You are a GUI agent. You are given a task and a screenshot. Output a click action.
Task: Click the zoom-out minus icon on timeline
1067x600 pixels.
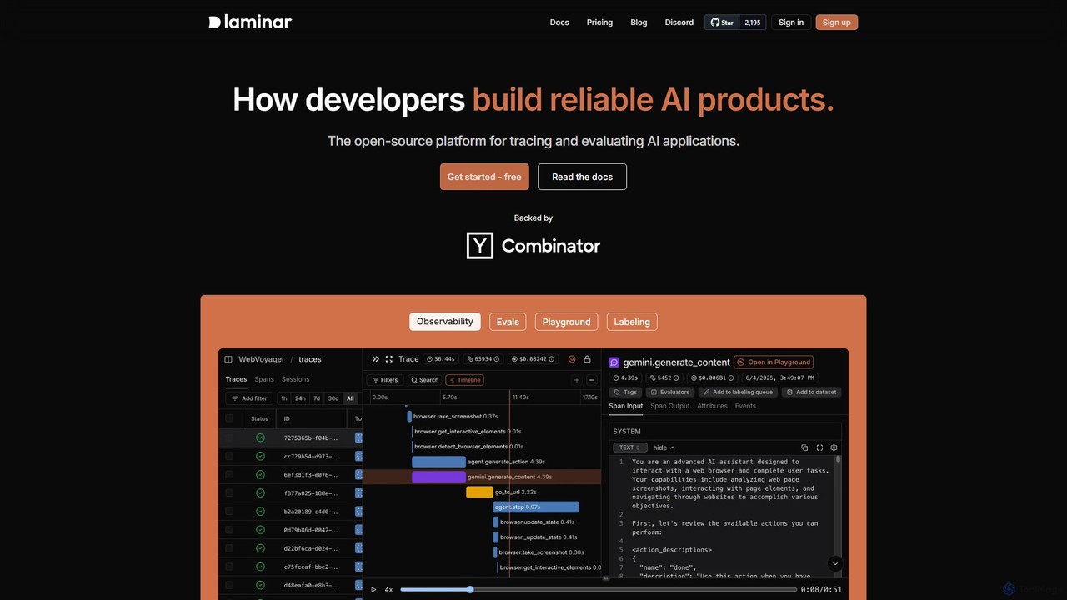pos(592,380)
